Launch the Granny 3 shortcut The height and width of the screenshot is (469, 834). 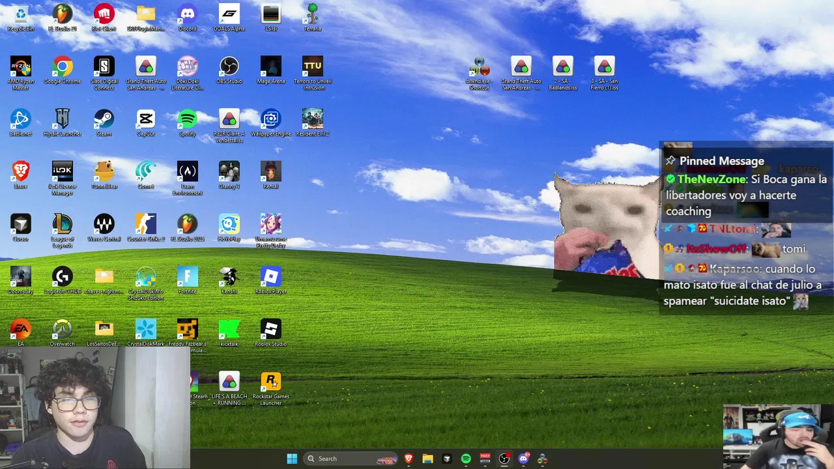229,175
